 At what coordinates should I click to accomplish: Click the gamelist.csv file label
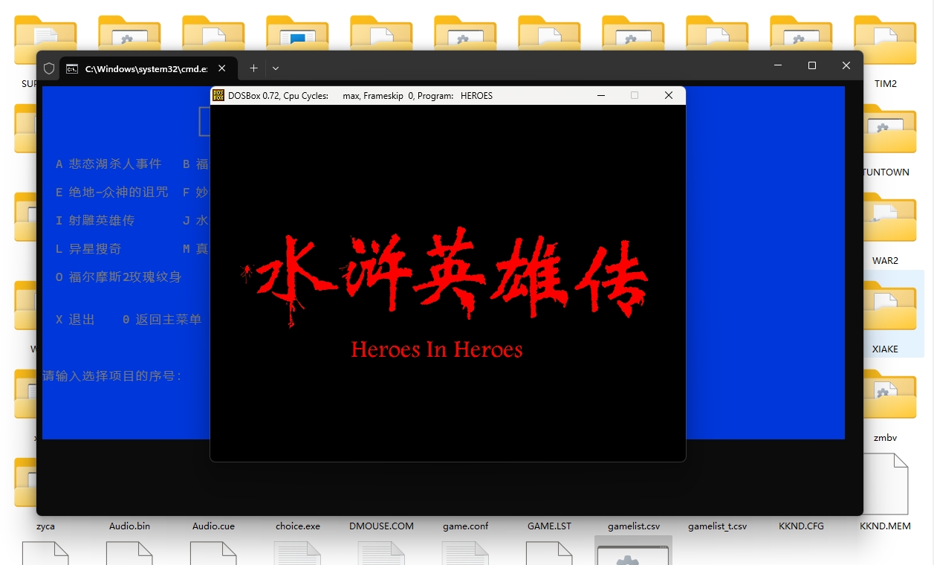point(633,526)
